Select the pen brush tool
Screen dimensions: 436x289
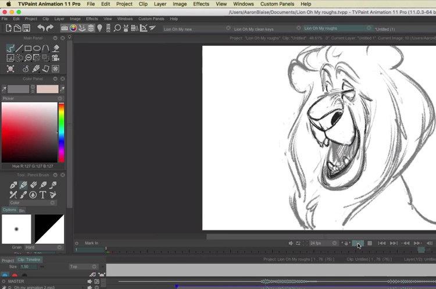(x=13, y=185)
